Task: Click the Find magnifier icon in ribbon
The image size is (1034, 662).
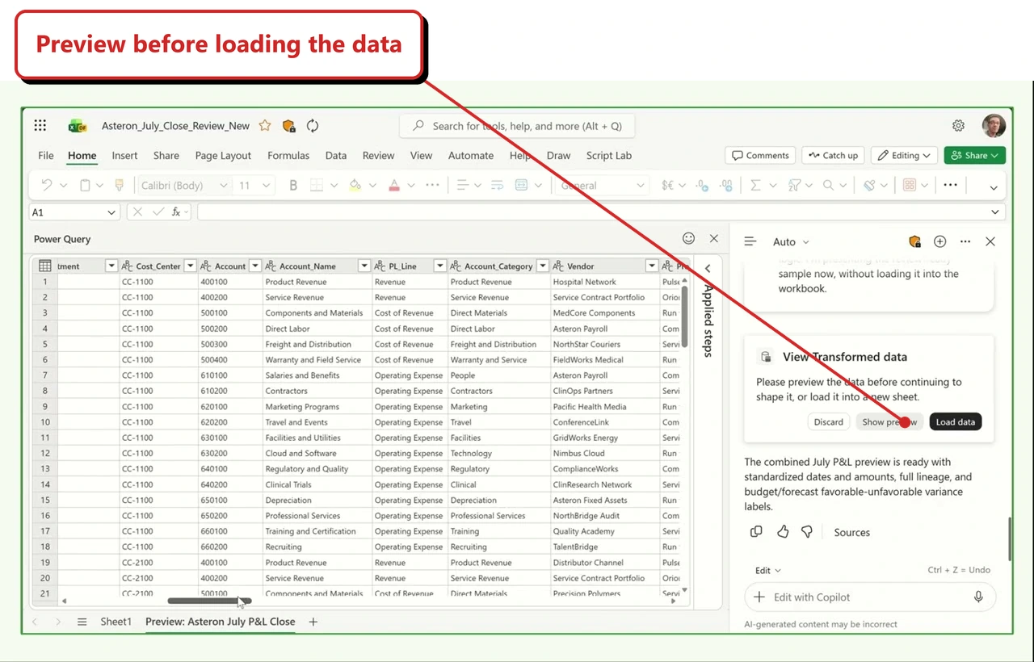Action: [829, 185]
